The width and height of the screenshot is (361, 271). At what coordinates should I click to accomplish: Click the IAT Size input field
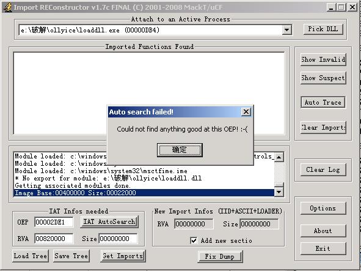(x=118, y=239)
